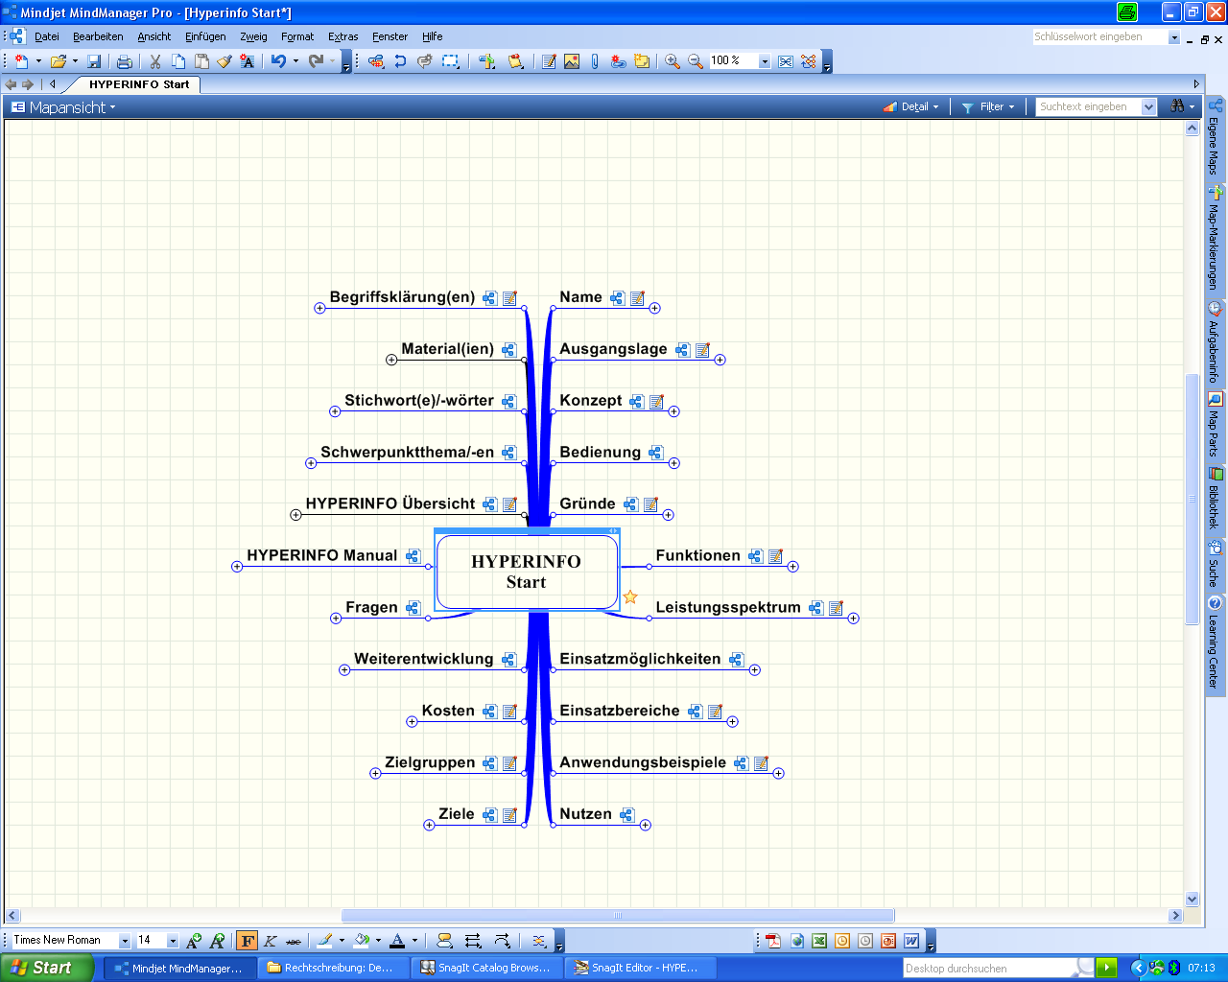Click the Windows Start button
This screenshot has width=1228, height=982.
click(46, 968)
